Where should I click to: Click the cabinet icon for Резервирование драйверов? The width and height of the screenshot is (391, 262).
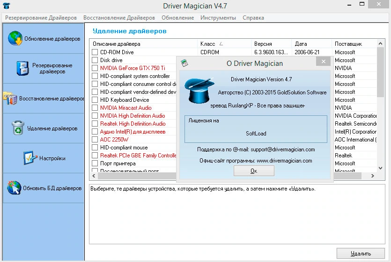pyautogui.click(x=22, y=68)
